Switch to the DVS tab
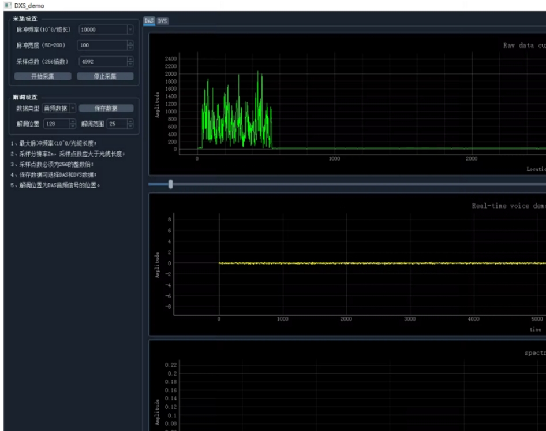The width and height of the screenshot is (546, 431). tap(163, 21)
